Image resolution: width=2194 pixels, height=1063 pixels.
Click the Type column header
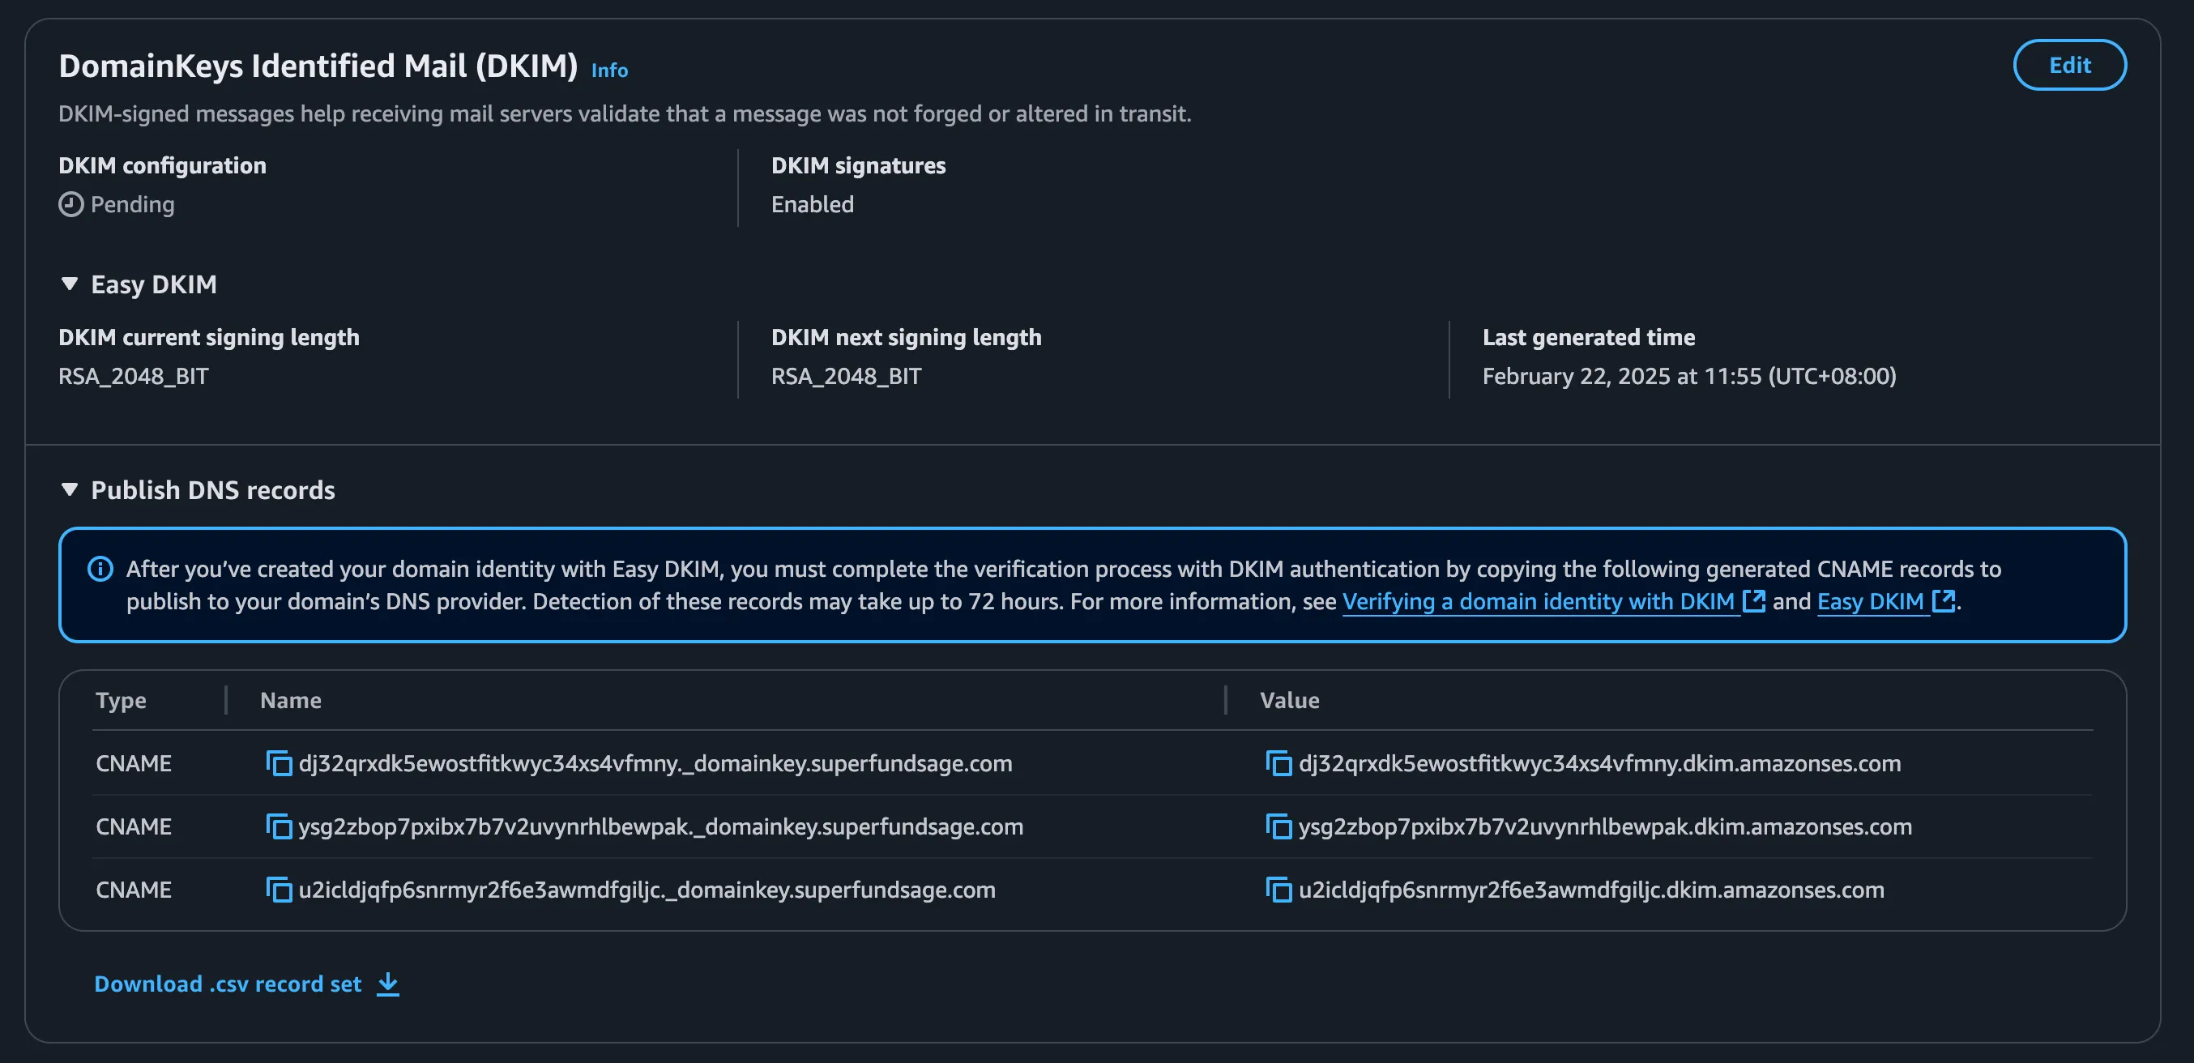121,700
